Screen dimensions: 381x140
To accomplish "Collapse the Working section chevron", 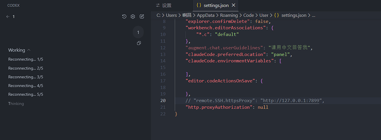I will tap(29, 50).
